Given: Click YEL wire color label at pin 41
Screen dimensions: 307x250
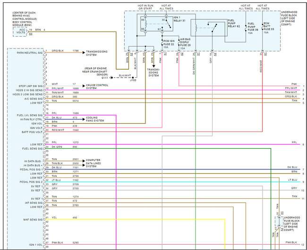Looking at the screenshot, I should tap(54, 218).
